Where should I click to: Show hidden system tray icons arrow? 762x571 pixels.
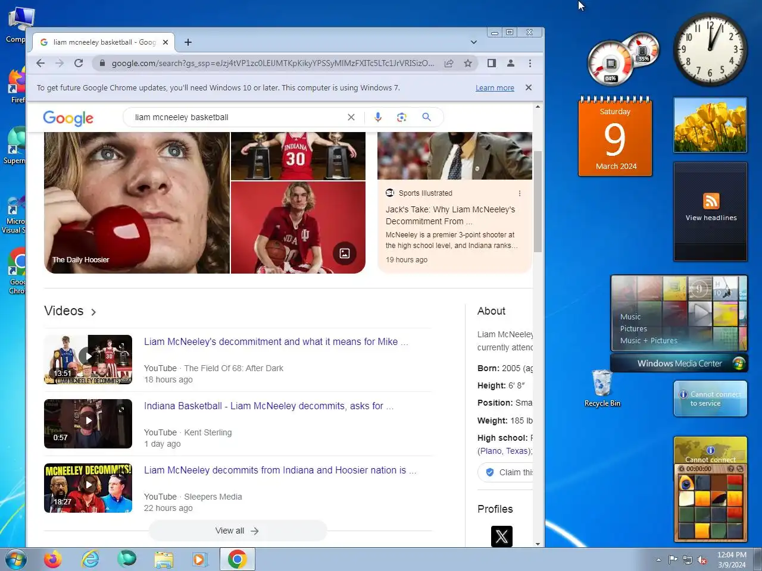pyautogui.click(x=658, y=560)
